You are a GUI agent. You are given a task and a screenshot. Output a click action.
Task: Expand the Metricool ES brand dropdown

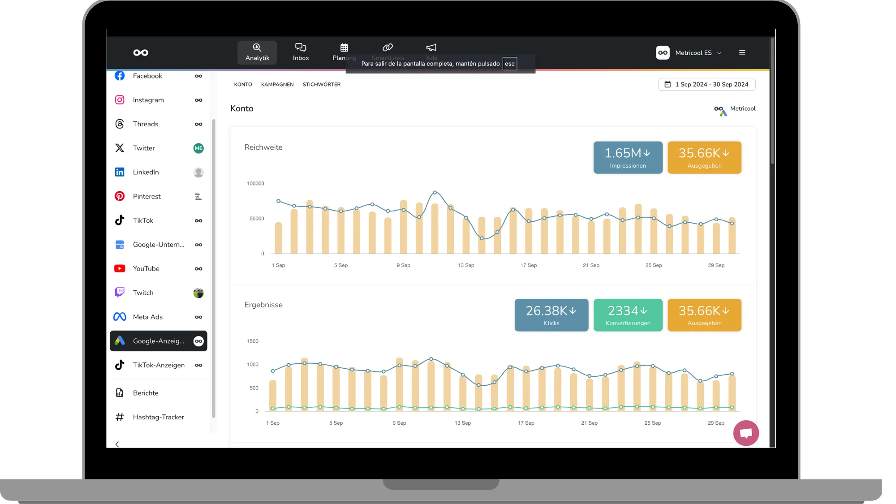click(689, 53)
